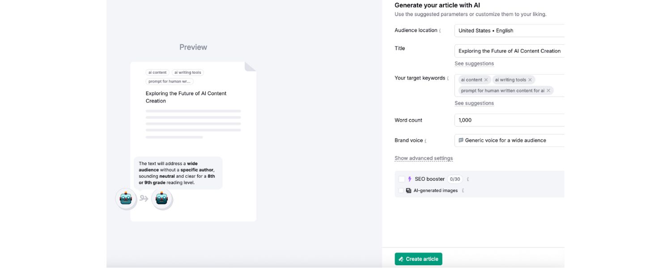
Task: Open See suggestions under the Title field
Action: click(474, 63)
